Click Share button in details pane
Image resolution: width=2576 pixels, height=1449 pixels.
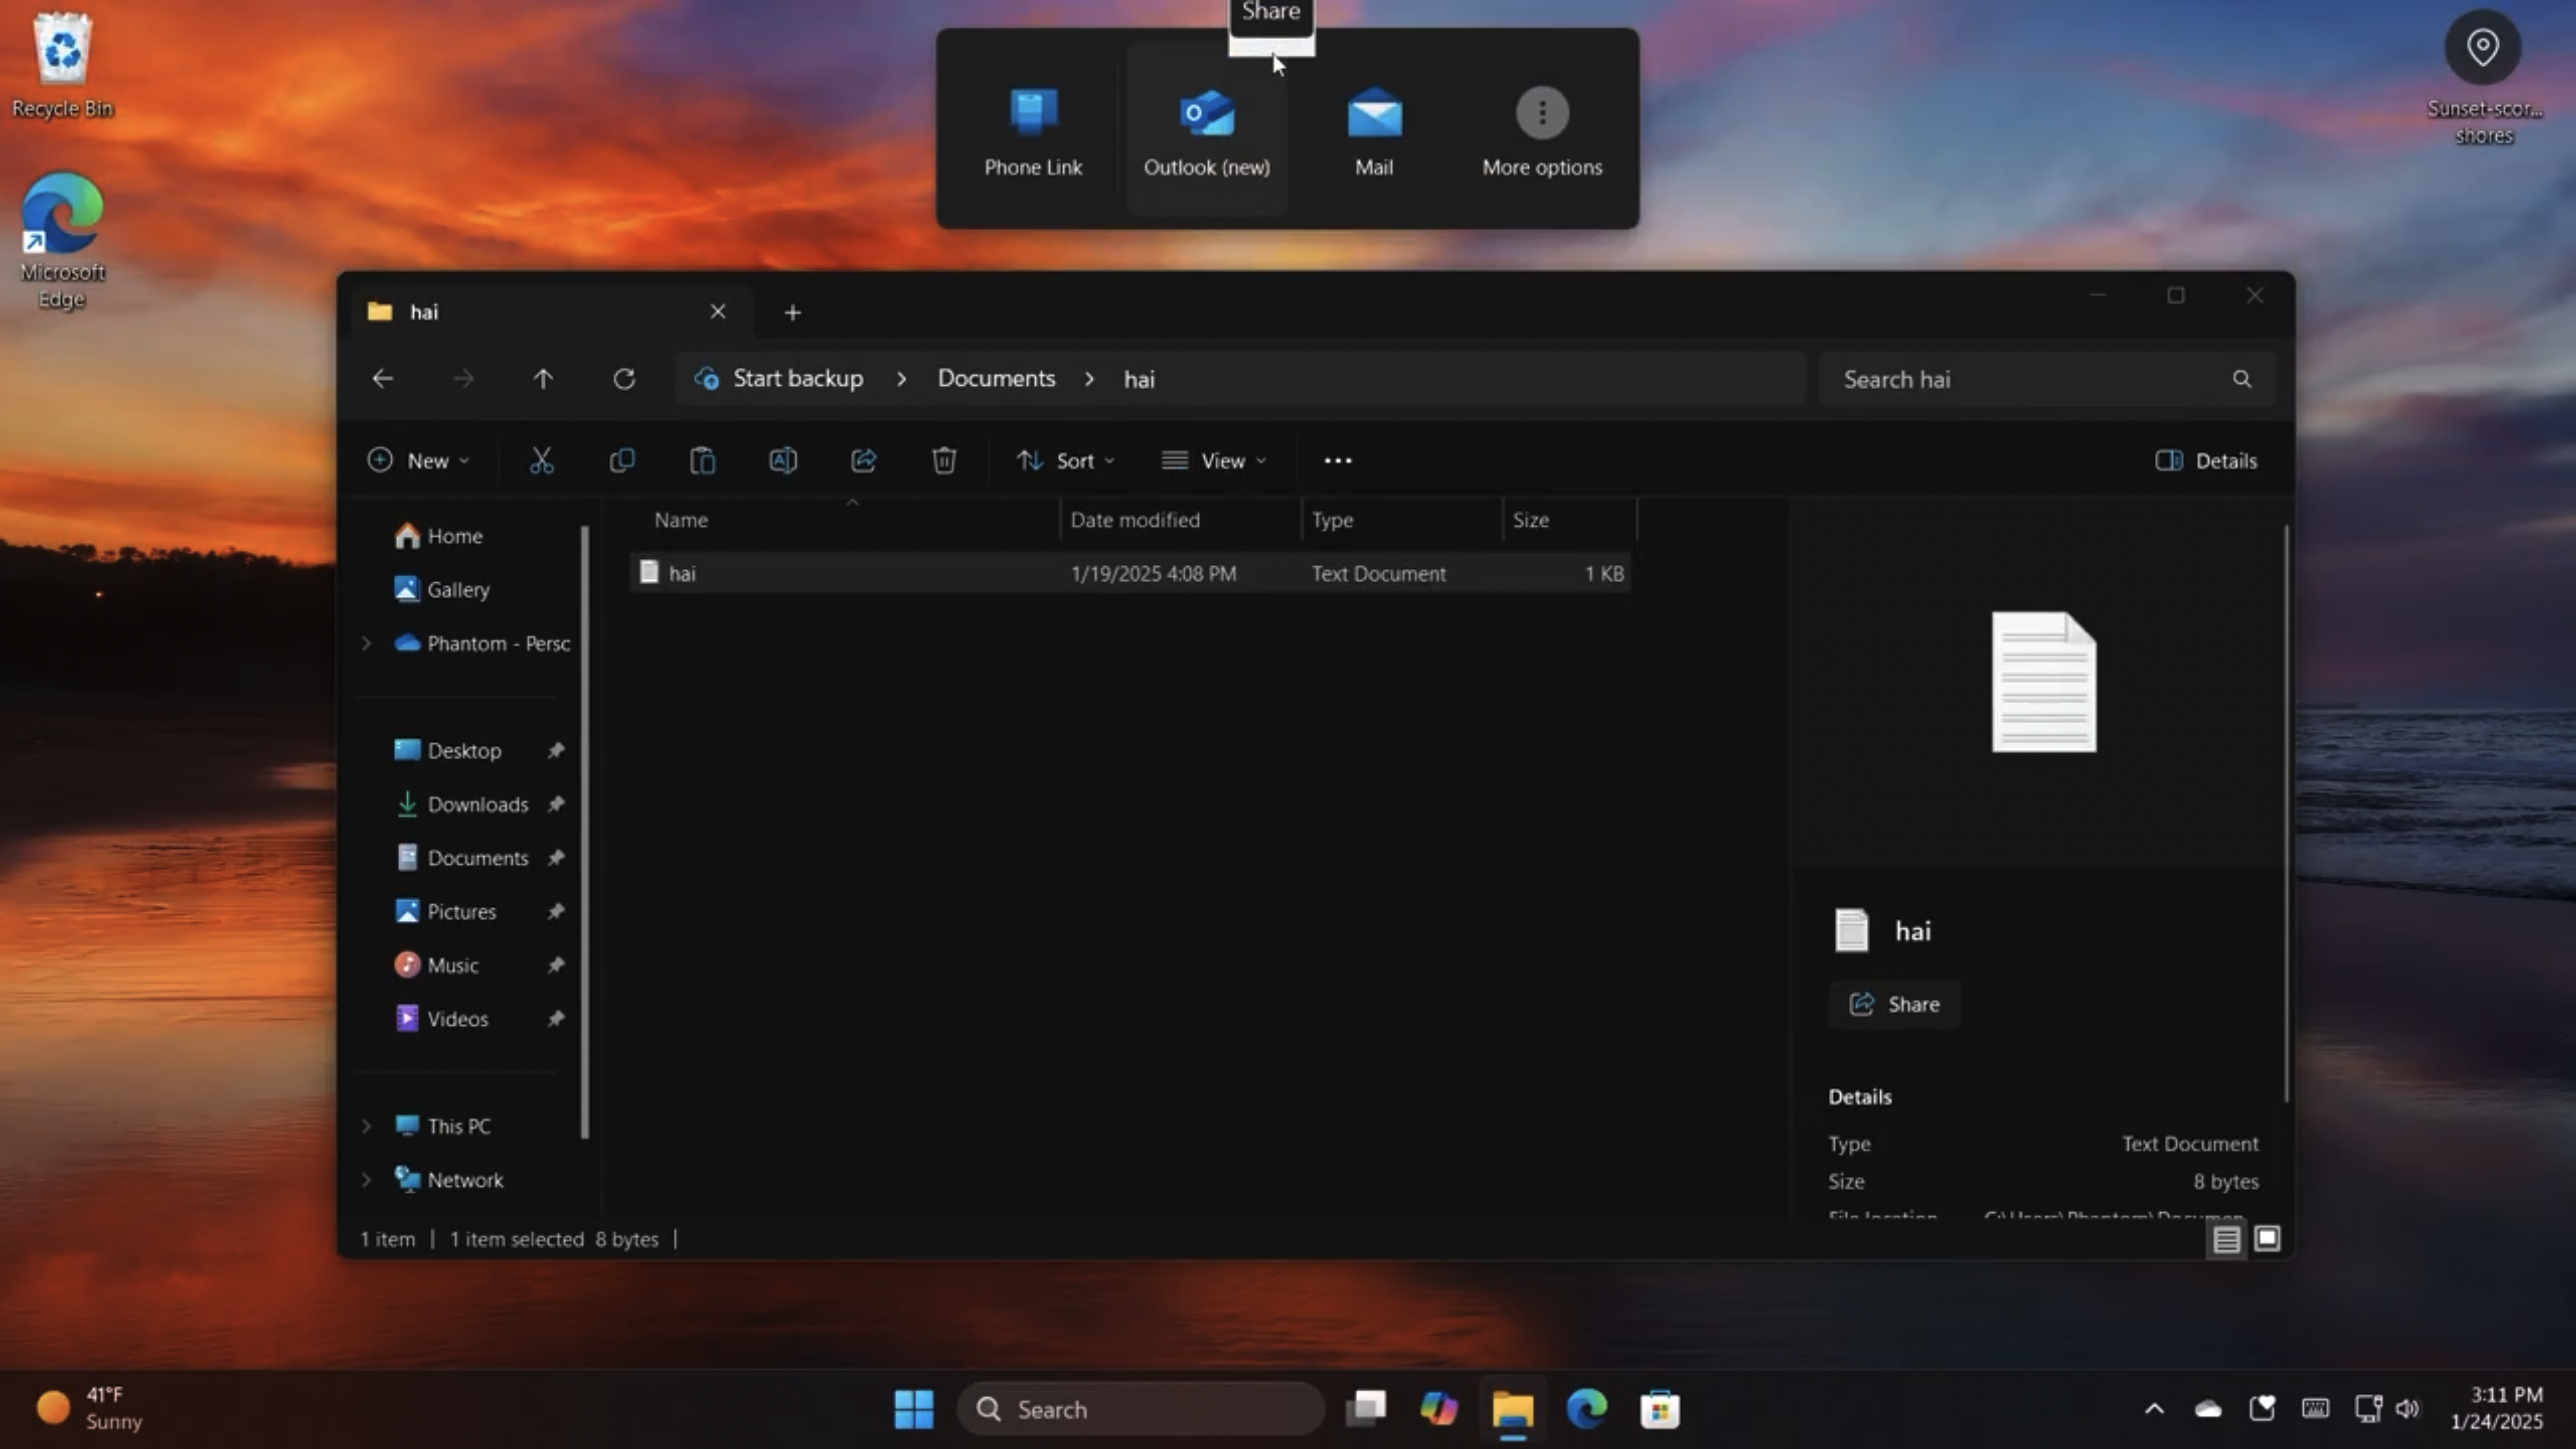1894,1004
